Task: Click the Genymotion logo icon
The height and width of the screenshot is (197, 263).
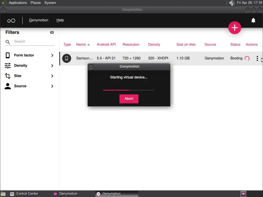Action: click(11, 21)
